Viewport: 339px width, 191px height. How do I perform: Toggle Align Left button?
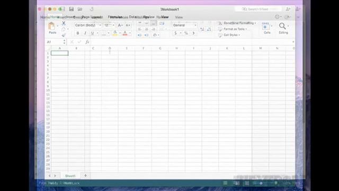point(140,29)
